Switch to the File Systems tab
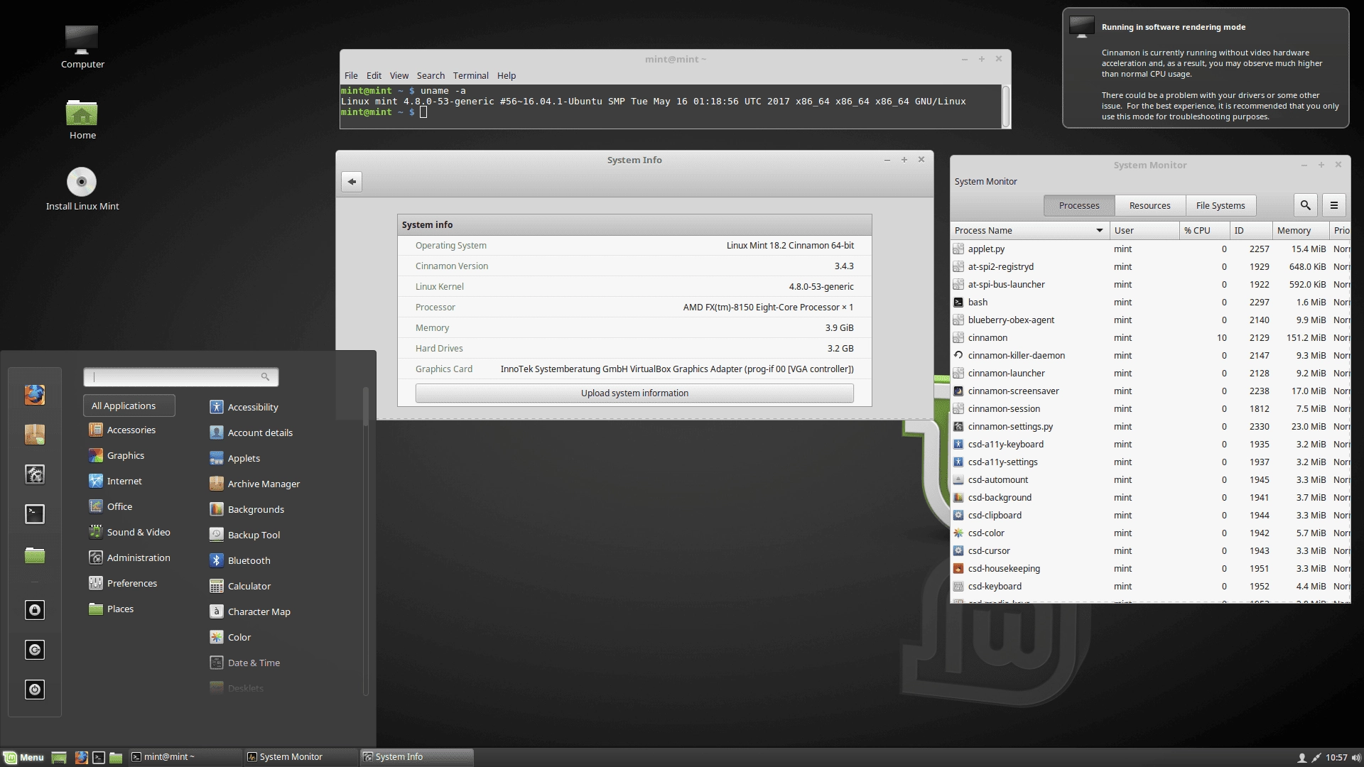This screenshot has width=1364, height=767. [x=1220, y=205]
